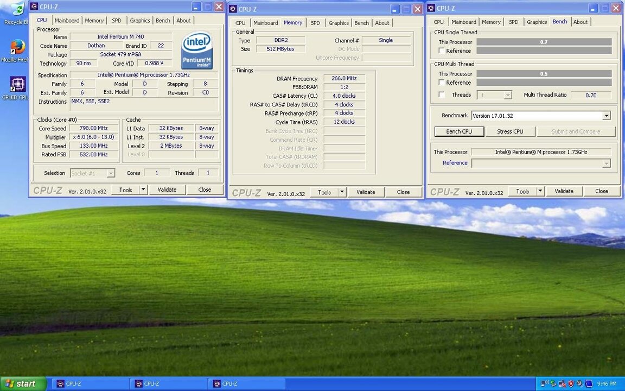Open the Windows start menu
Image resolution: width=625 pixels, height=391 pixels.
pos(23,384)
